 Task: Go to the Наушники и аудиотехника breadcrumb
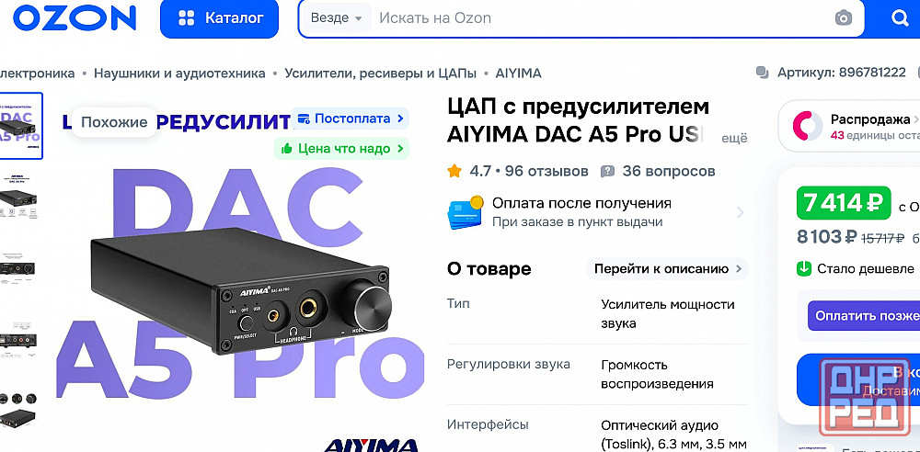pyautogui.click(x=179, y=73)
